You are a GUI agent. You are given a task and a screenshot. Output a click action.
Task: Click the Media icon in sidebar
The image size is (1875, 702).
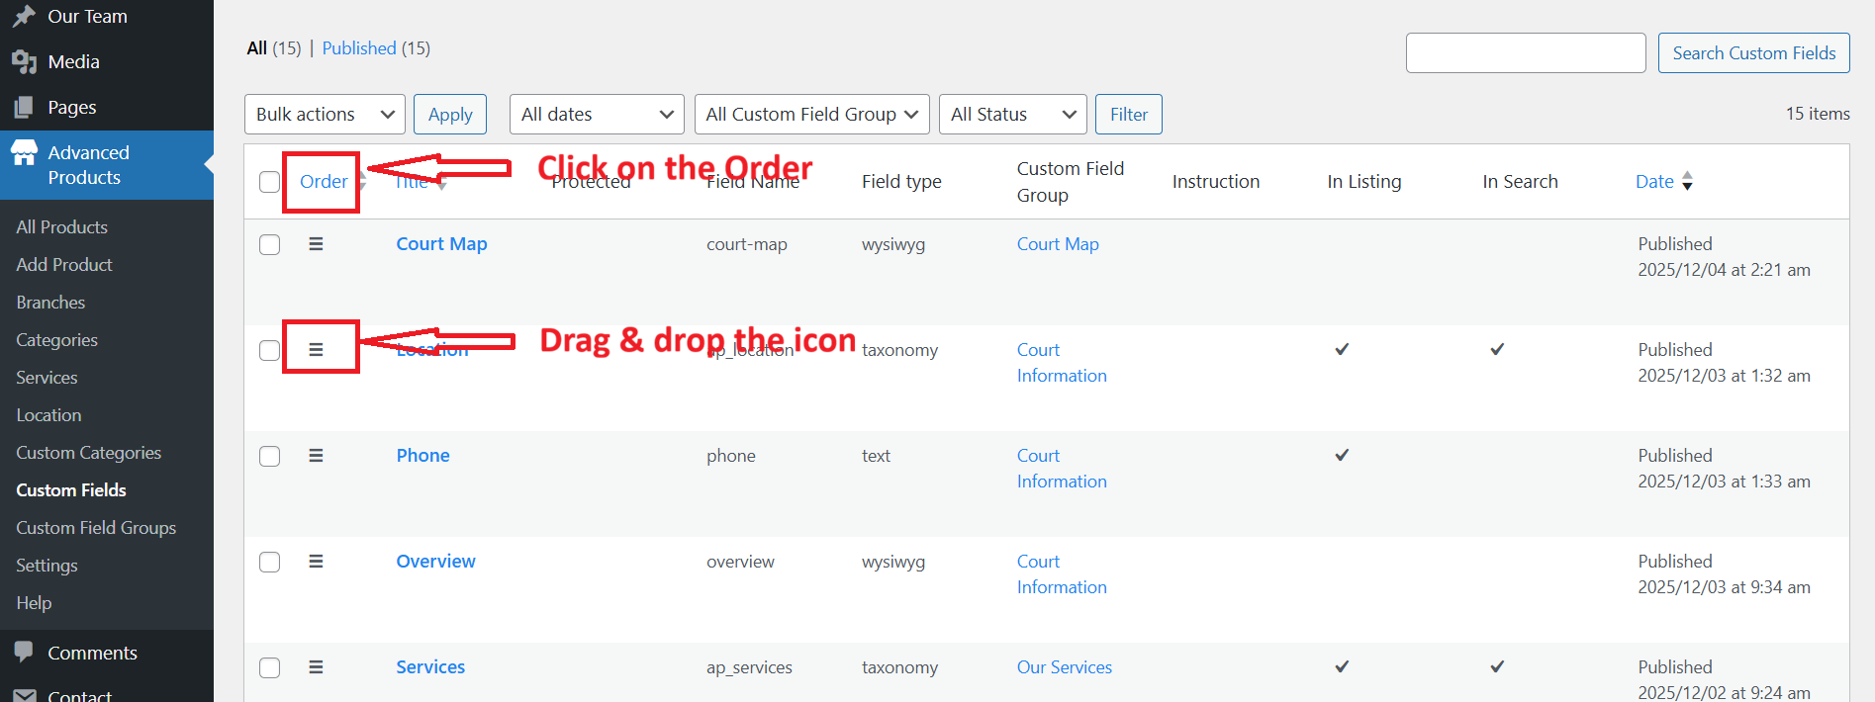pyautogui.click(x=24, y=61)
